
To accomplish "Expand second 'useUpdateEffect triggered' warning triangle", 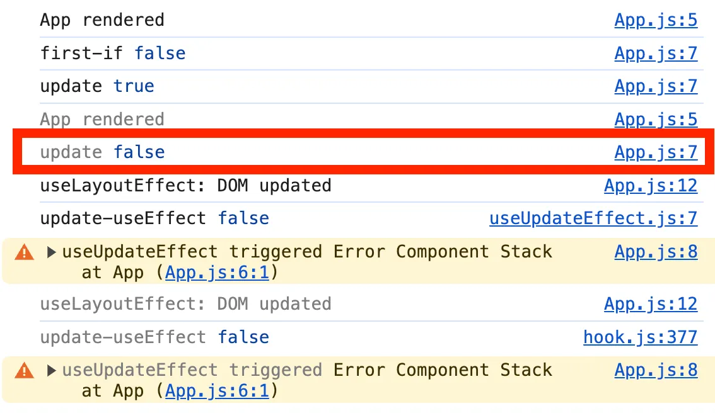I will (52, 370).
